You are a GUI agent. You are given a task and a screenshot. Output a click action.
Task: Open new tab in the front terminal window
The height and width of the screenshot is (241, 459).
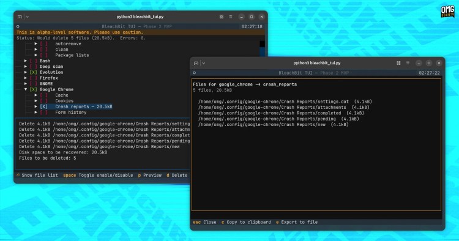click(196, 63)
